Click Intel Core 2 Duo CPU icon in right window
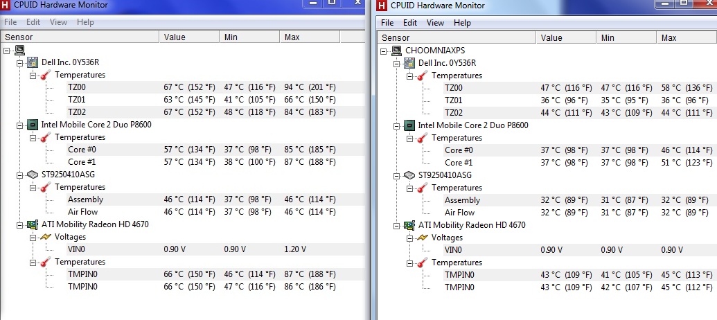Screen dimensions: 717x320 409,125
